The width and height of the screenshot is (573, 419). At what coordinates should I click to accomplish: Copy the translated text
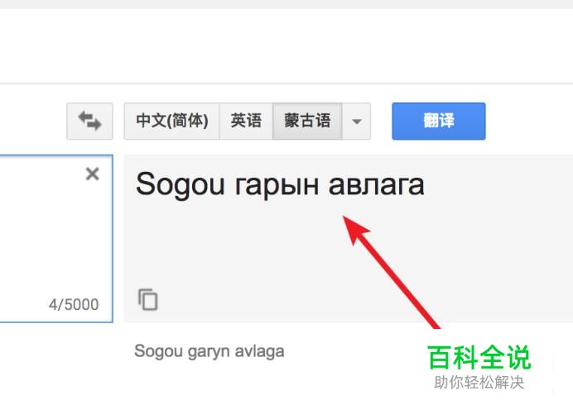147,299
